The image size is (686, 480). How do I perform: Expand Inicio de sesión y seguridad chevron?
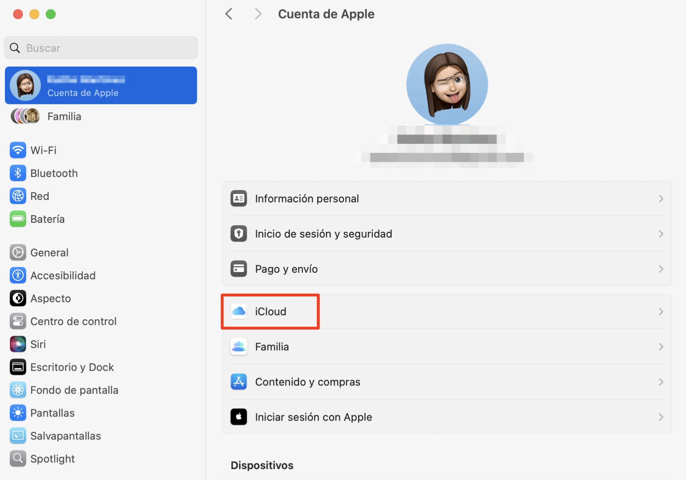coord(661,234)
